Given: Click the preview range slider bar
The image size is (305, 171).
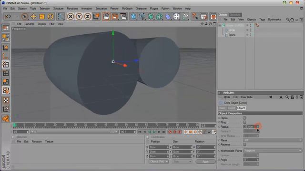Looking at the screenshot, I should 74,132.
